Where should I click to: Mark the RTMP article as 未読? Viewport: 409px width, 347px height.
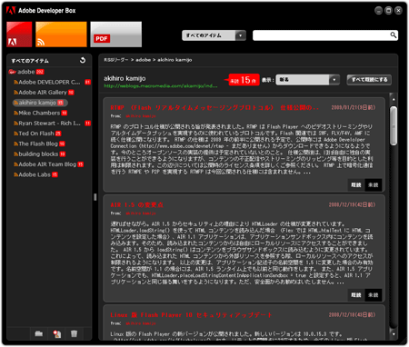374,185
